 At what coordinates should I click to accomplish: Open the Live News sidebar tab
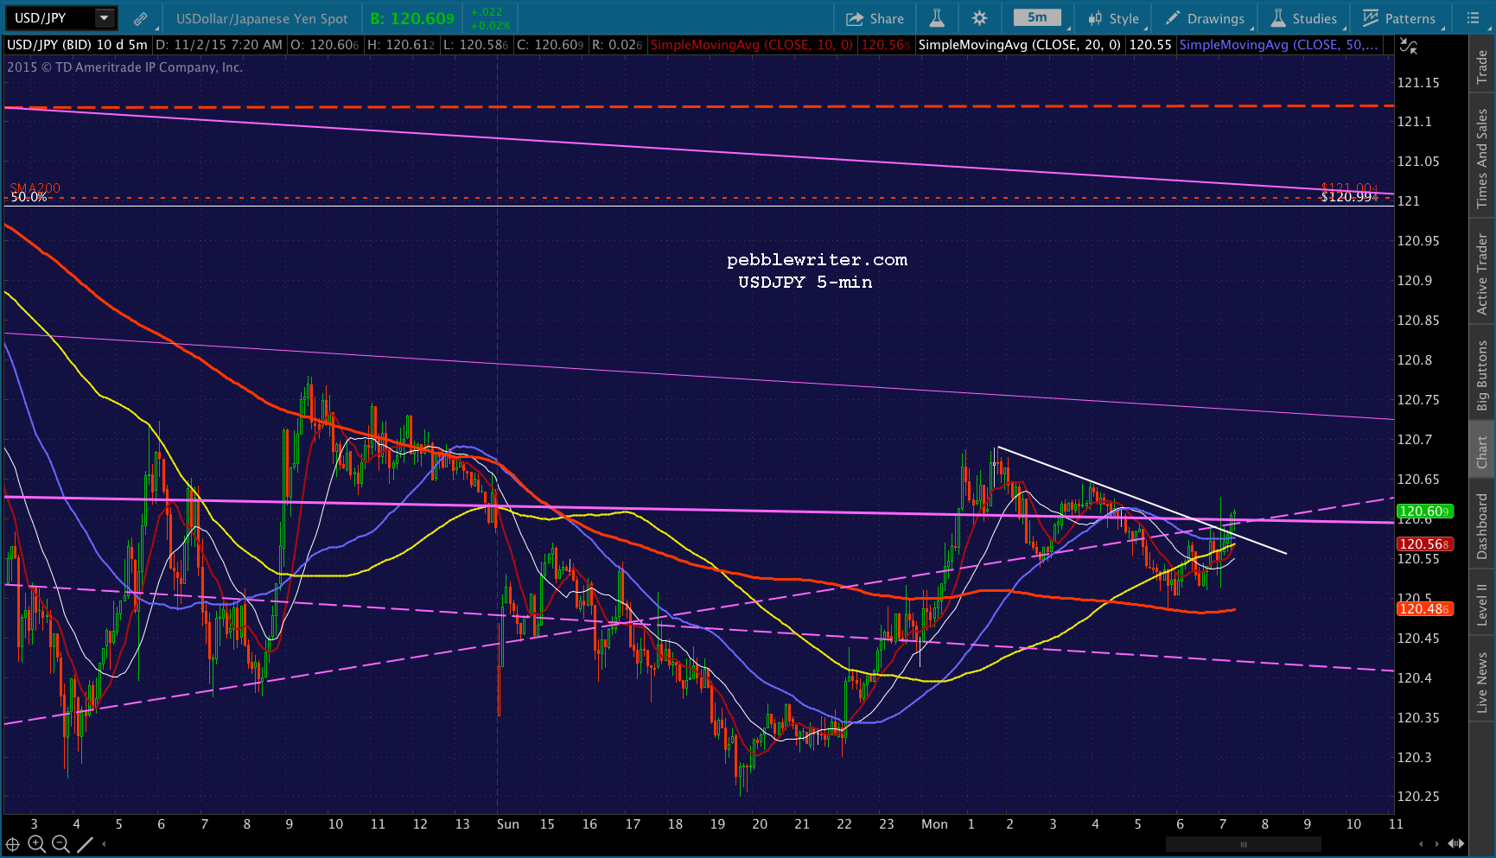point(1482,681)
